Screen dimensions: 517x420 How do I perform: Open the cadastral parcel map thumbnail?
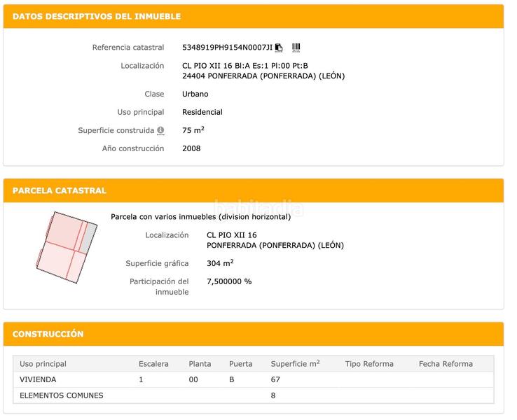click(65, 246)
